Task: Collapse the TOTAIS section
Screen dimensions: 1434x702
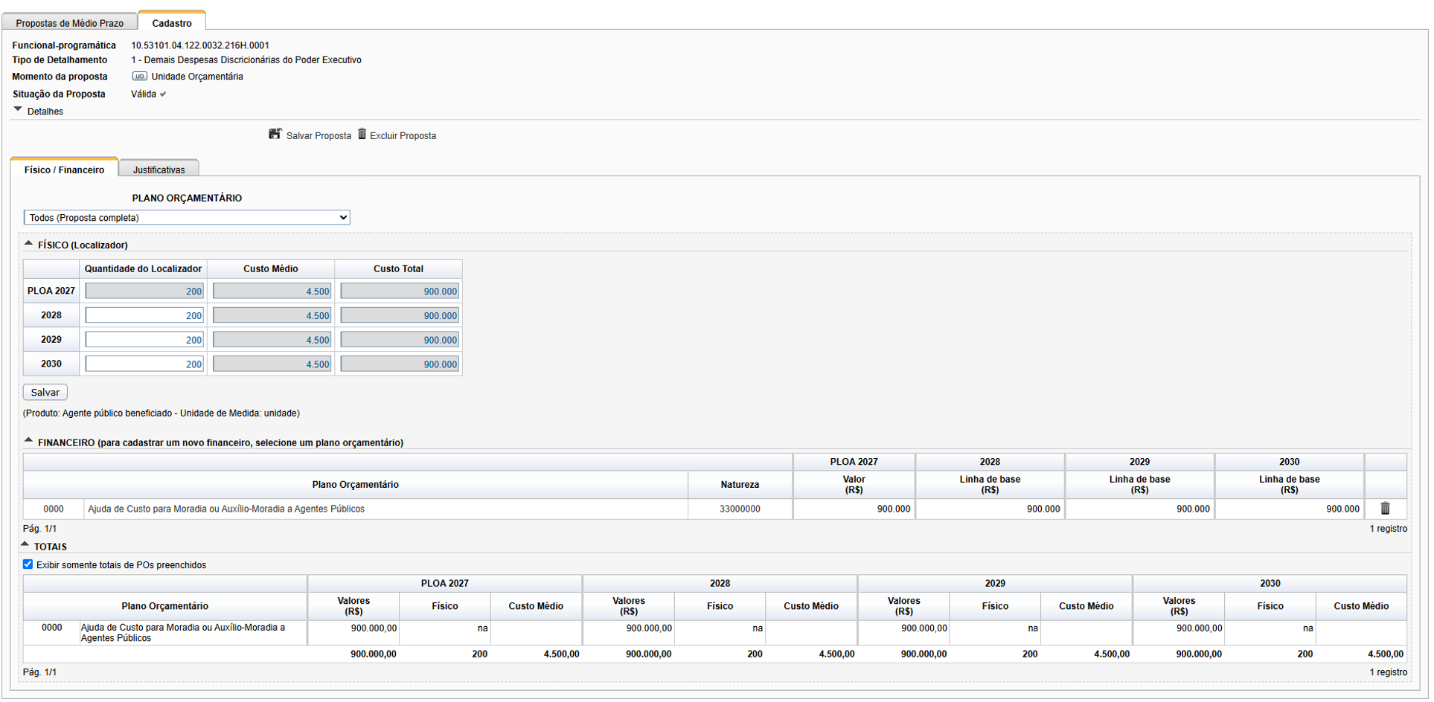Action: 25,544
